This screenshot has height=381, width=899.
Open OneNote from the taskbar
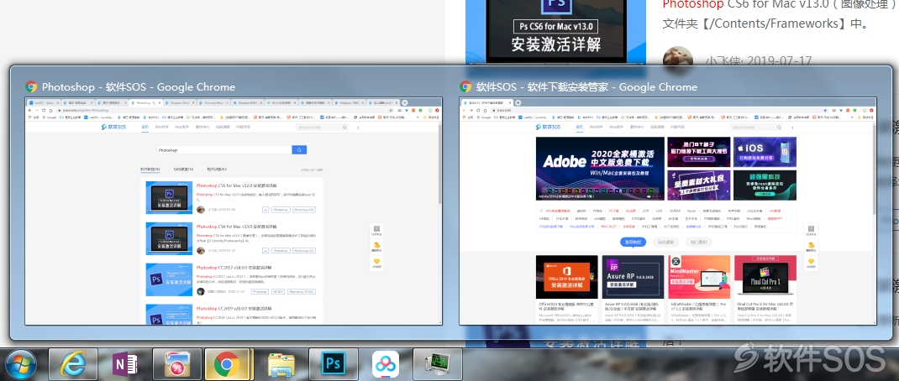point(125,364)
